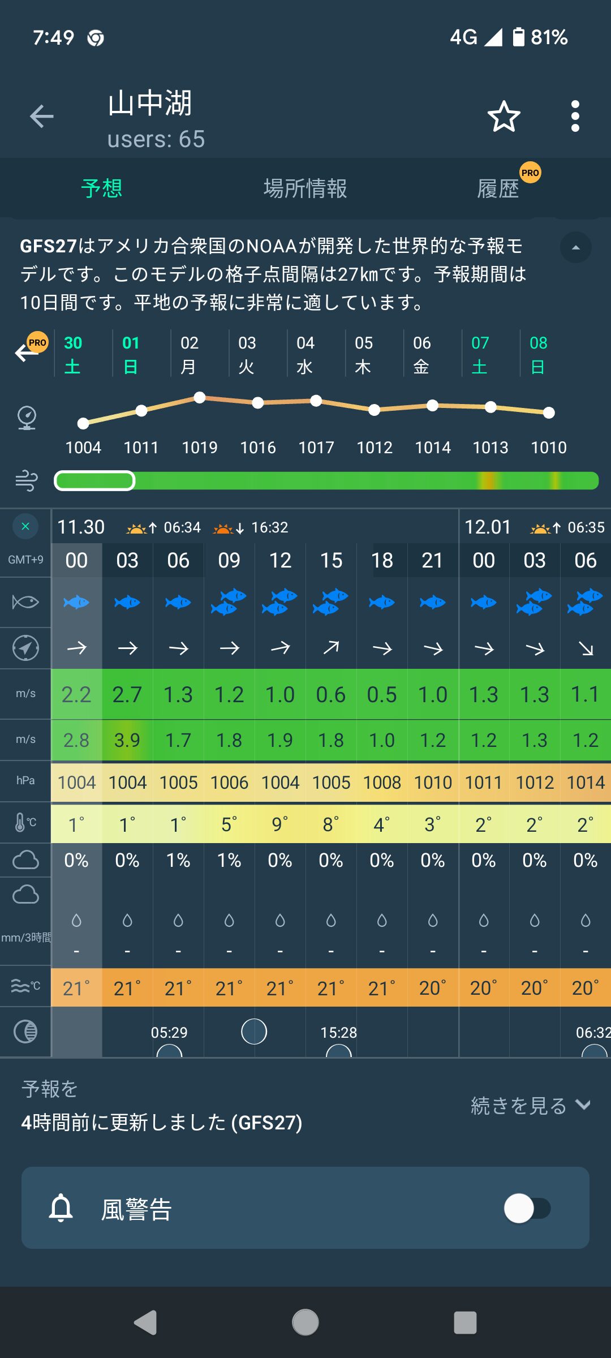Tap the water temperature row icon
The image size is (611, 1358).
click(25, 986)
